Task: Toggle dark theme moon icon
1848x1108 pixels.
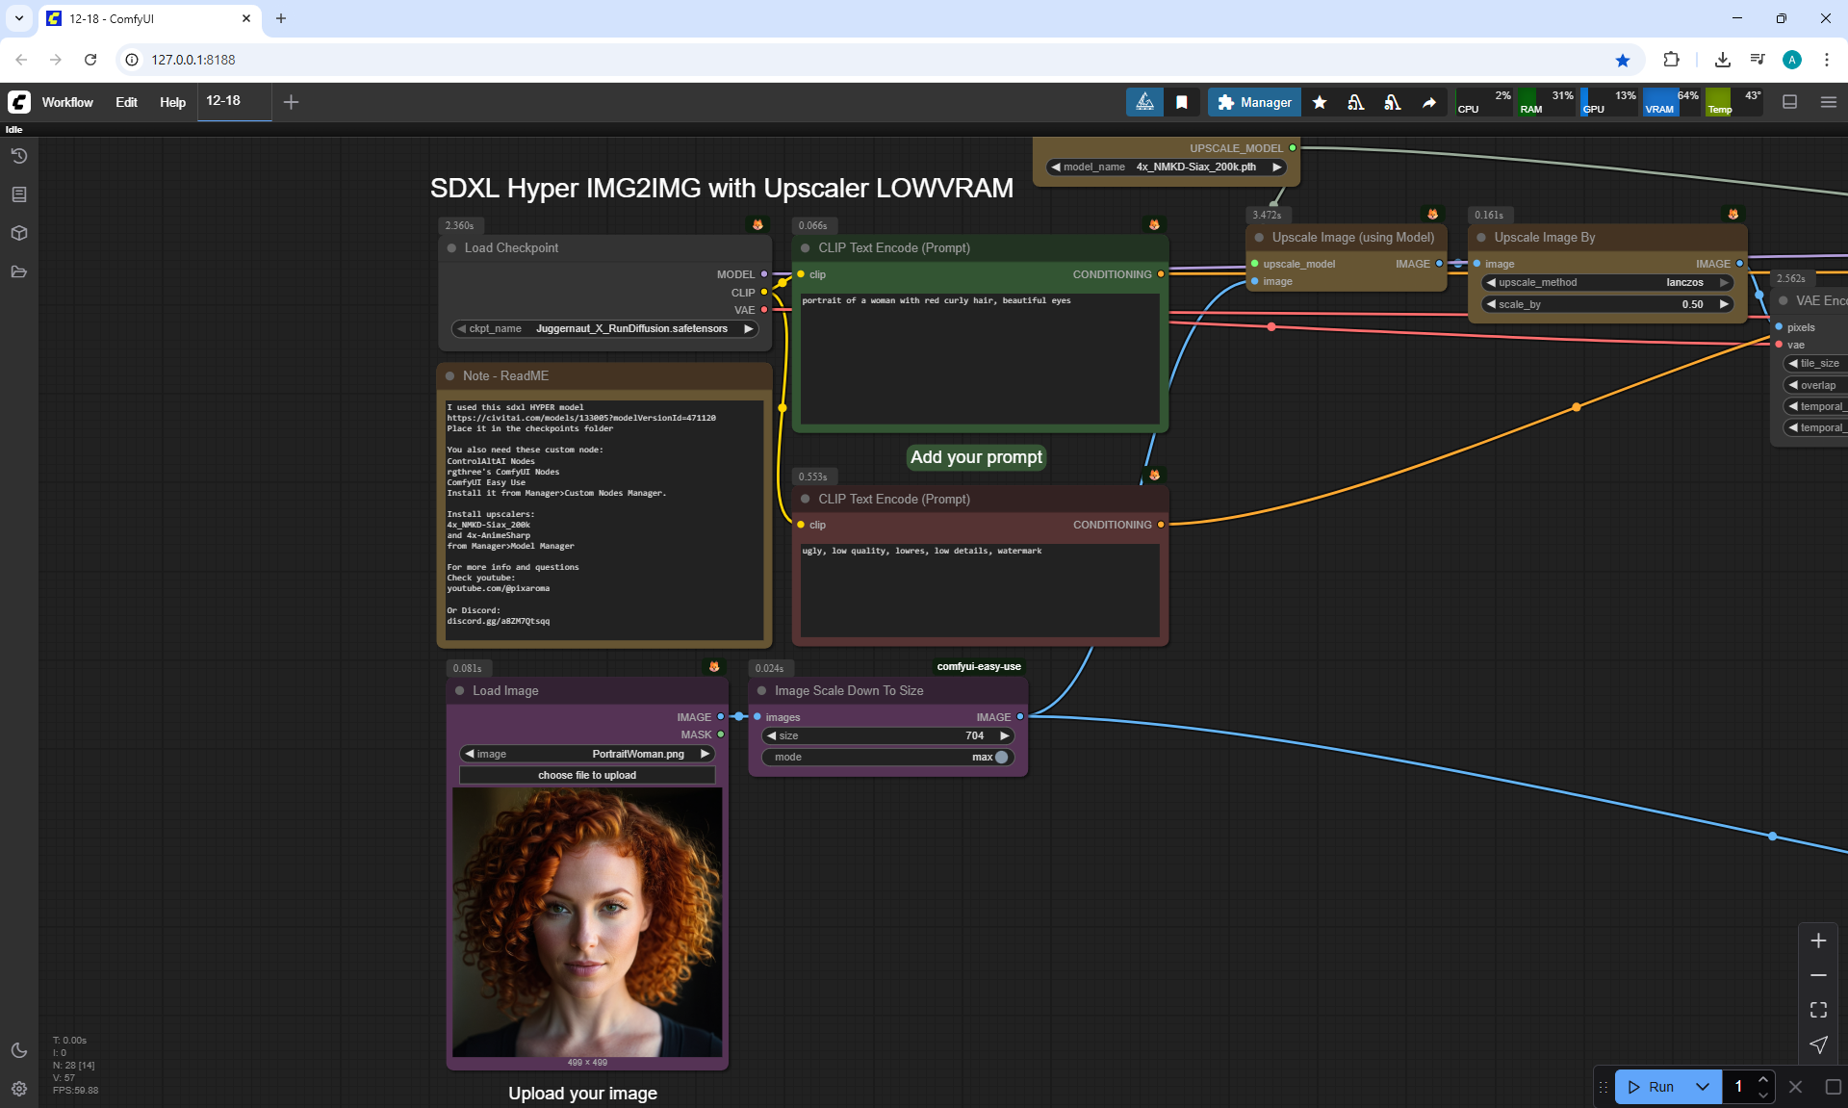Action: (18, 1050)
